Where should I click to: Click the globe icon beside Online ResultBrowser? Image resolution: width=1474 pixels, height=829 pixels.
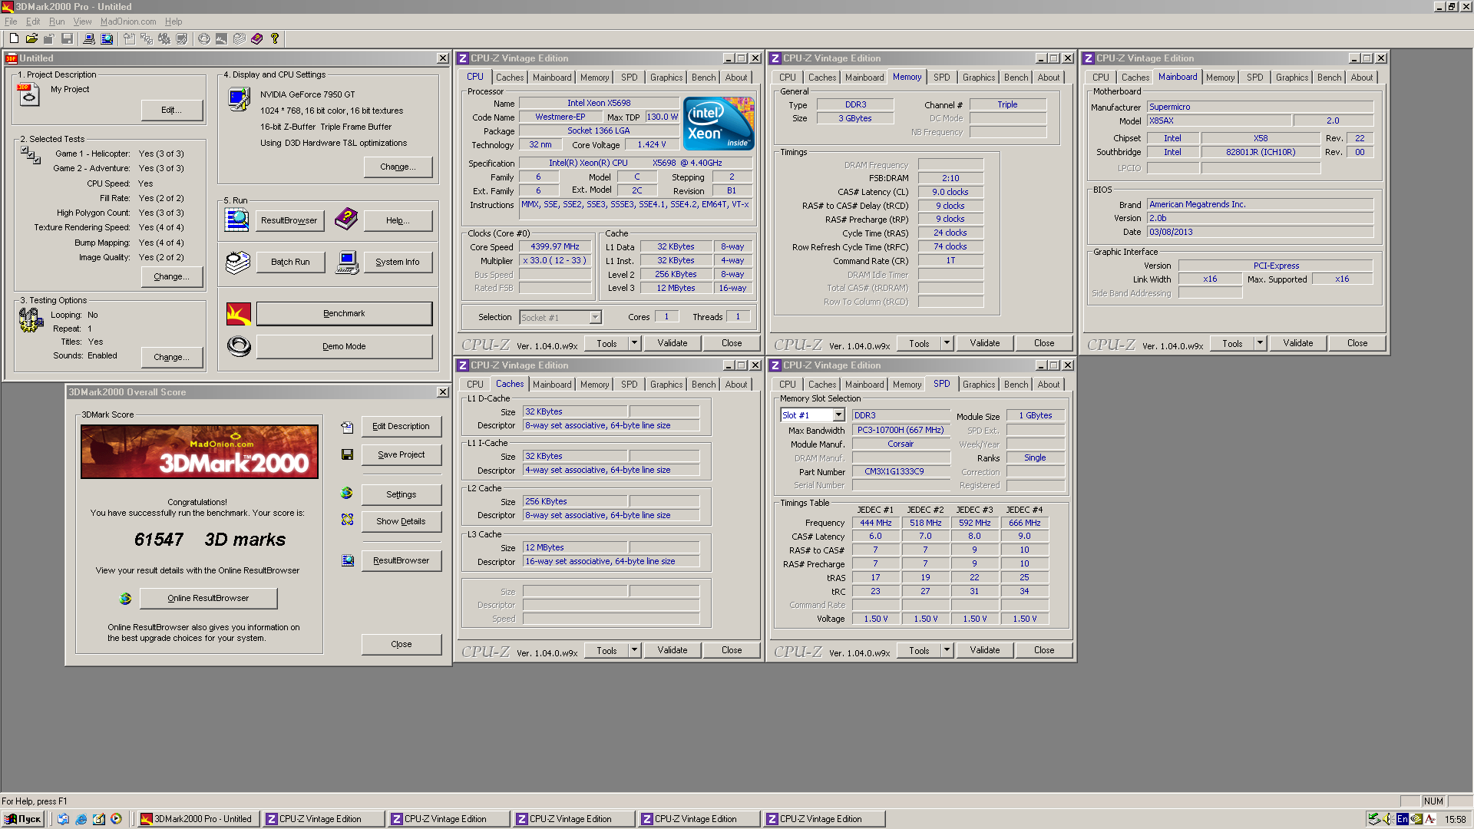pyautogui.click(x=125, y=598)
